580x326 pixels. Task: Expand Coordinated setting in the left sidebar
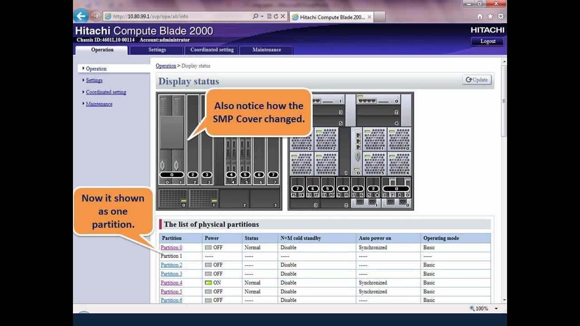click(106, 92)
